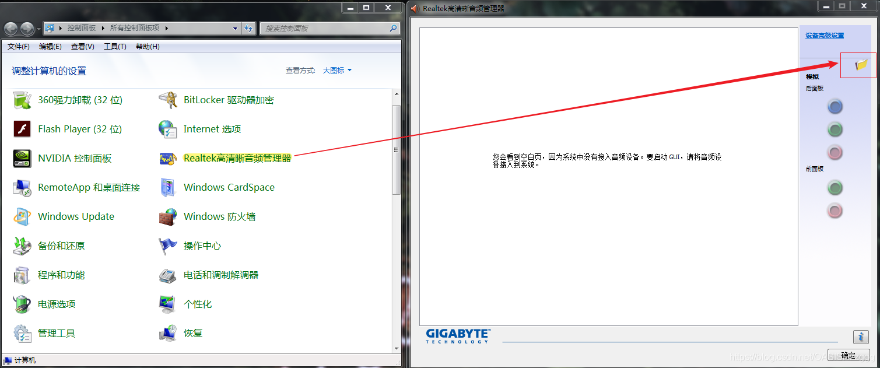Click the 360强力卸载 (32 位) link text
The height and width of the screenshot is (368, 880).
pos(80,100)
